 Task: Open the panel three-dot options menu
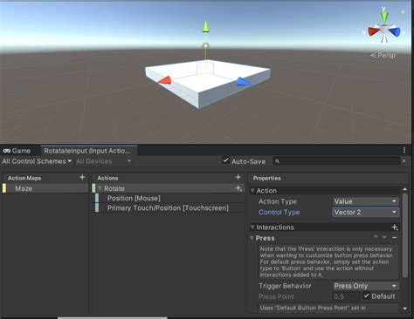pyautogui.click(x=404, y=150)
